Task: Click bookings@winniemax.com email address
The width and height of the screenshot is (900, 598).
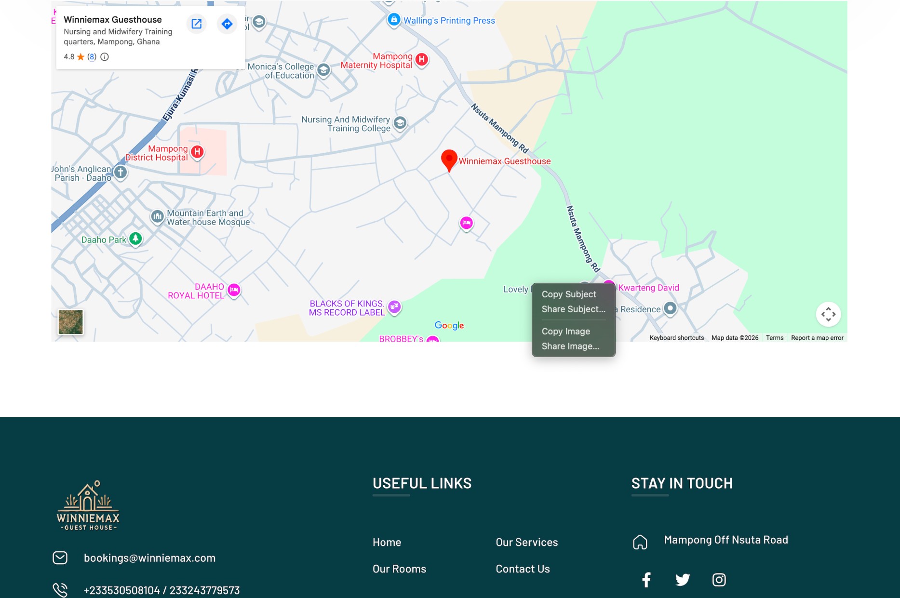Action: (149, 558)
